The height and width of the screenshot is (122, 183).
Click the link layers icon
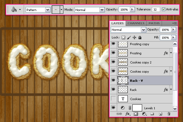click(119, 114)
